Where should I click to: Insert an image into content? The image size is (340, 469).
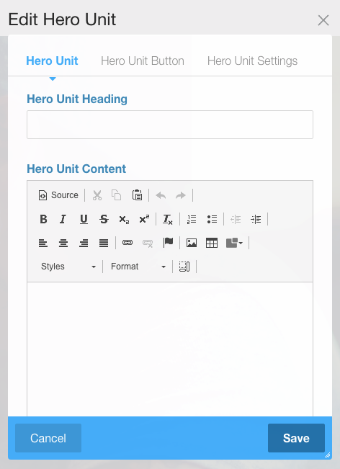click(x=192, y=243)
